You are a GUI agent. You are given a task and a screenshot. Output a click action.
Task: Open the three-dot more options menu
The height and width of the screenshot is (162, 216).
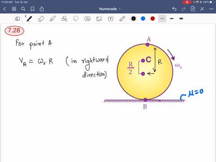pyautogui.click(x=211, y=9)
